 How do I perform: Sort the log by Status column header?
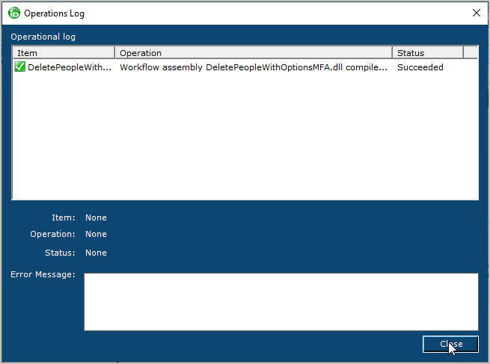point(427,53)
